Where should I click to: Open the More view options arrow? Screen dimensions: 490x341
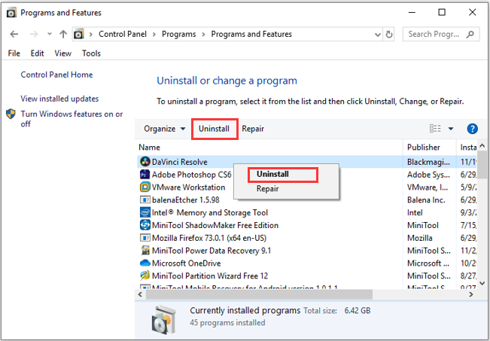coord(451,129)
